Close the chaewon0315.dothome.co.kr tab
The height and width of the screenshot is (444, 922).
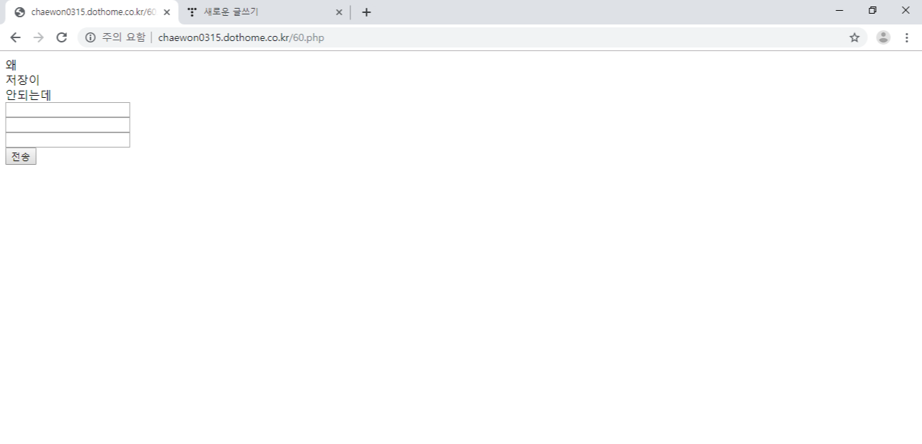[167, 12]
